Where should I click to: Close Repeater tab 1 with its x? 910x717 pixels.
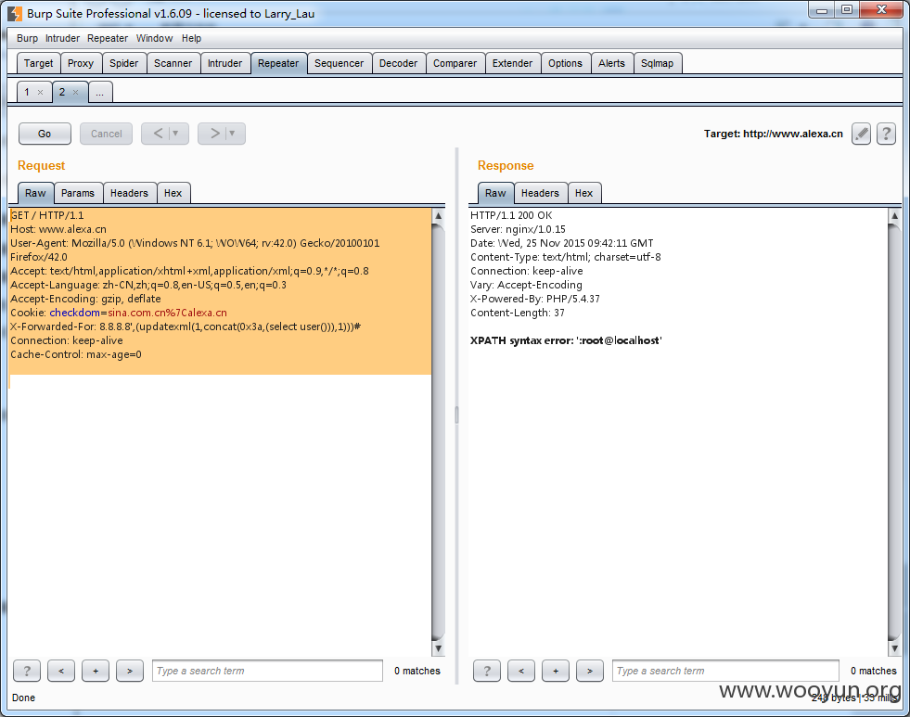[x=40, y=92]
